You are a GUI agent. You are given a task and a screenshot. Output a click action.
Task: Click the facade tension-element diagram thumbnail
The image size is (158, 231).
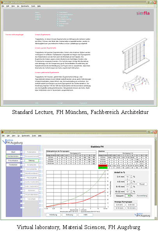click(x=136, y=56)
